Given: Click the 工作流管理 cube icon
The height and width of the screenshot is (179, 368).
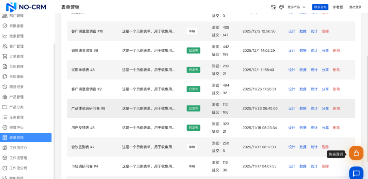Looking at the screenshot, I should coord(5,158).
